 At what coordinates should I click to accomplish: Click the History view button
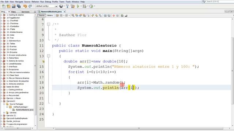coord(50,15)
